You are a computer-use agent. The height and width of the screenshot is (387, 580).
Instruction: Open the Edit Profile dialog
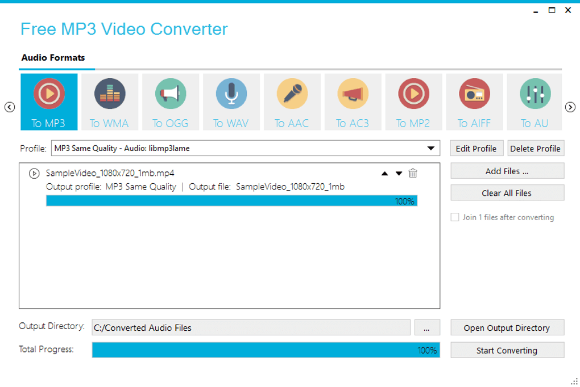(x=477, y=149)
